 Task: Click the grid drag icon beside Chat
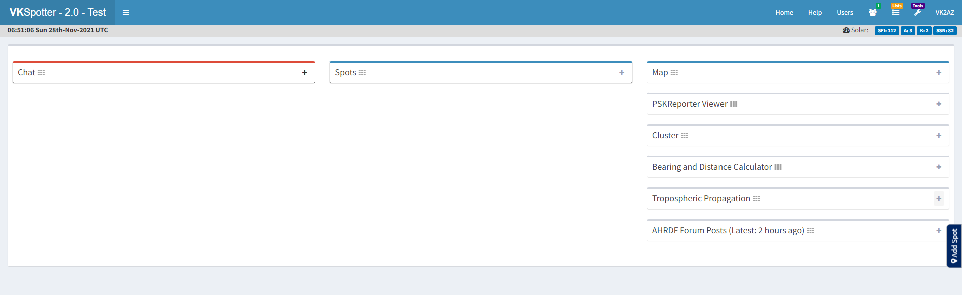pyautogui.click(x=41, y=73)
